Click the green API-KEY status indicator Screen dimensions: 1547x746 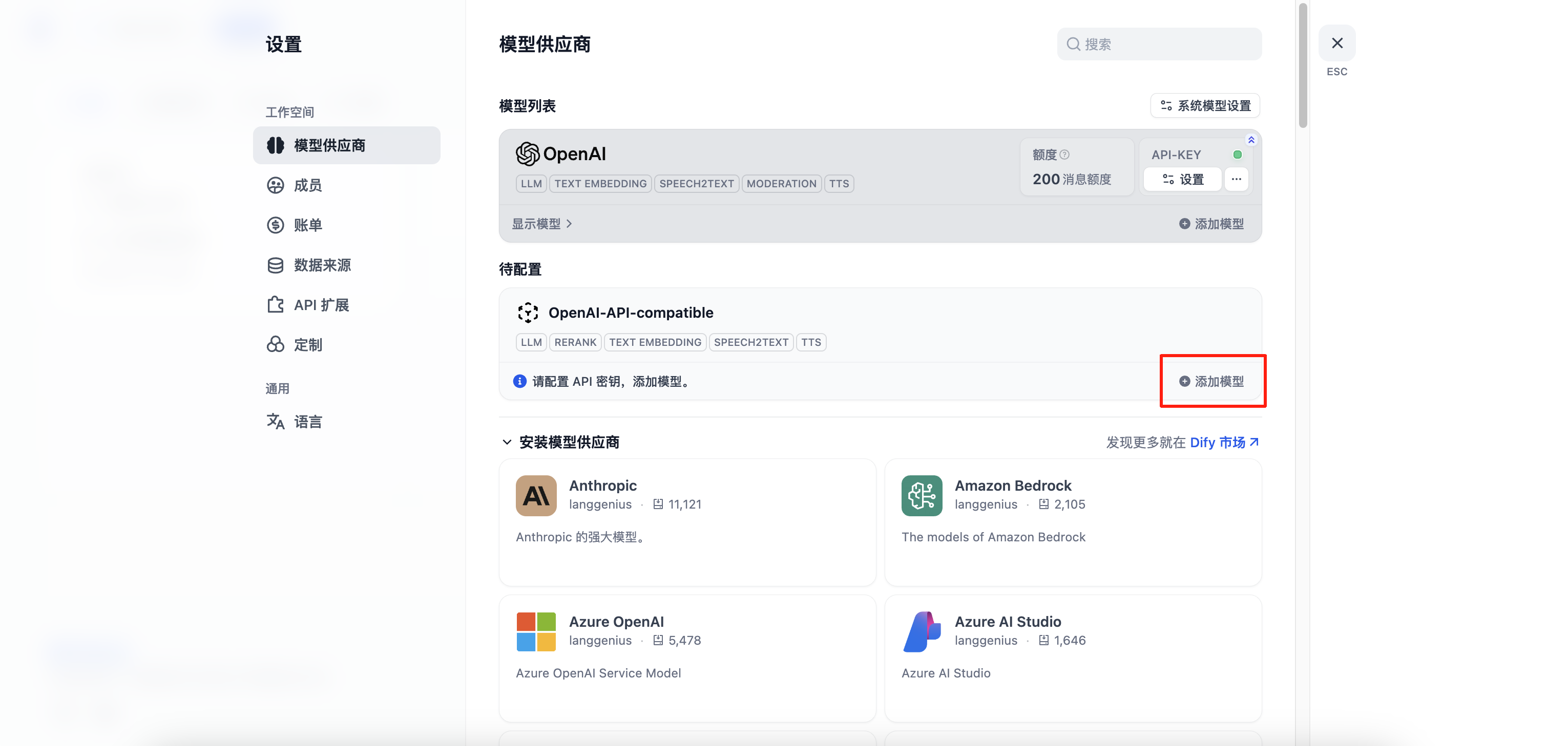tap(1237, 155)
